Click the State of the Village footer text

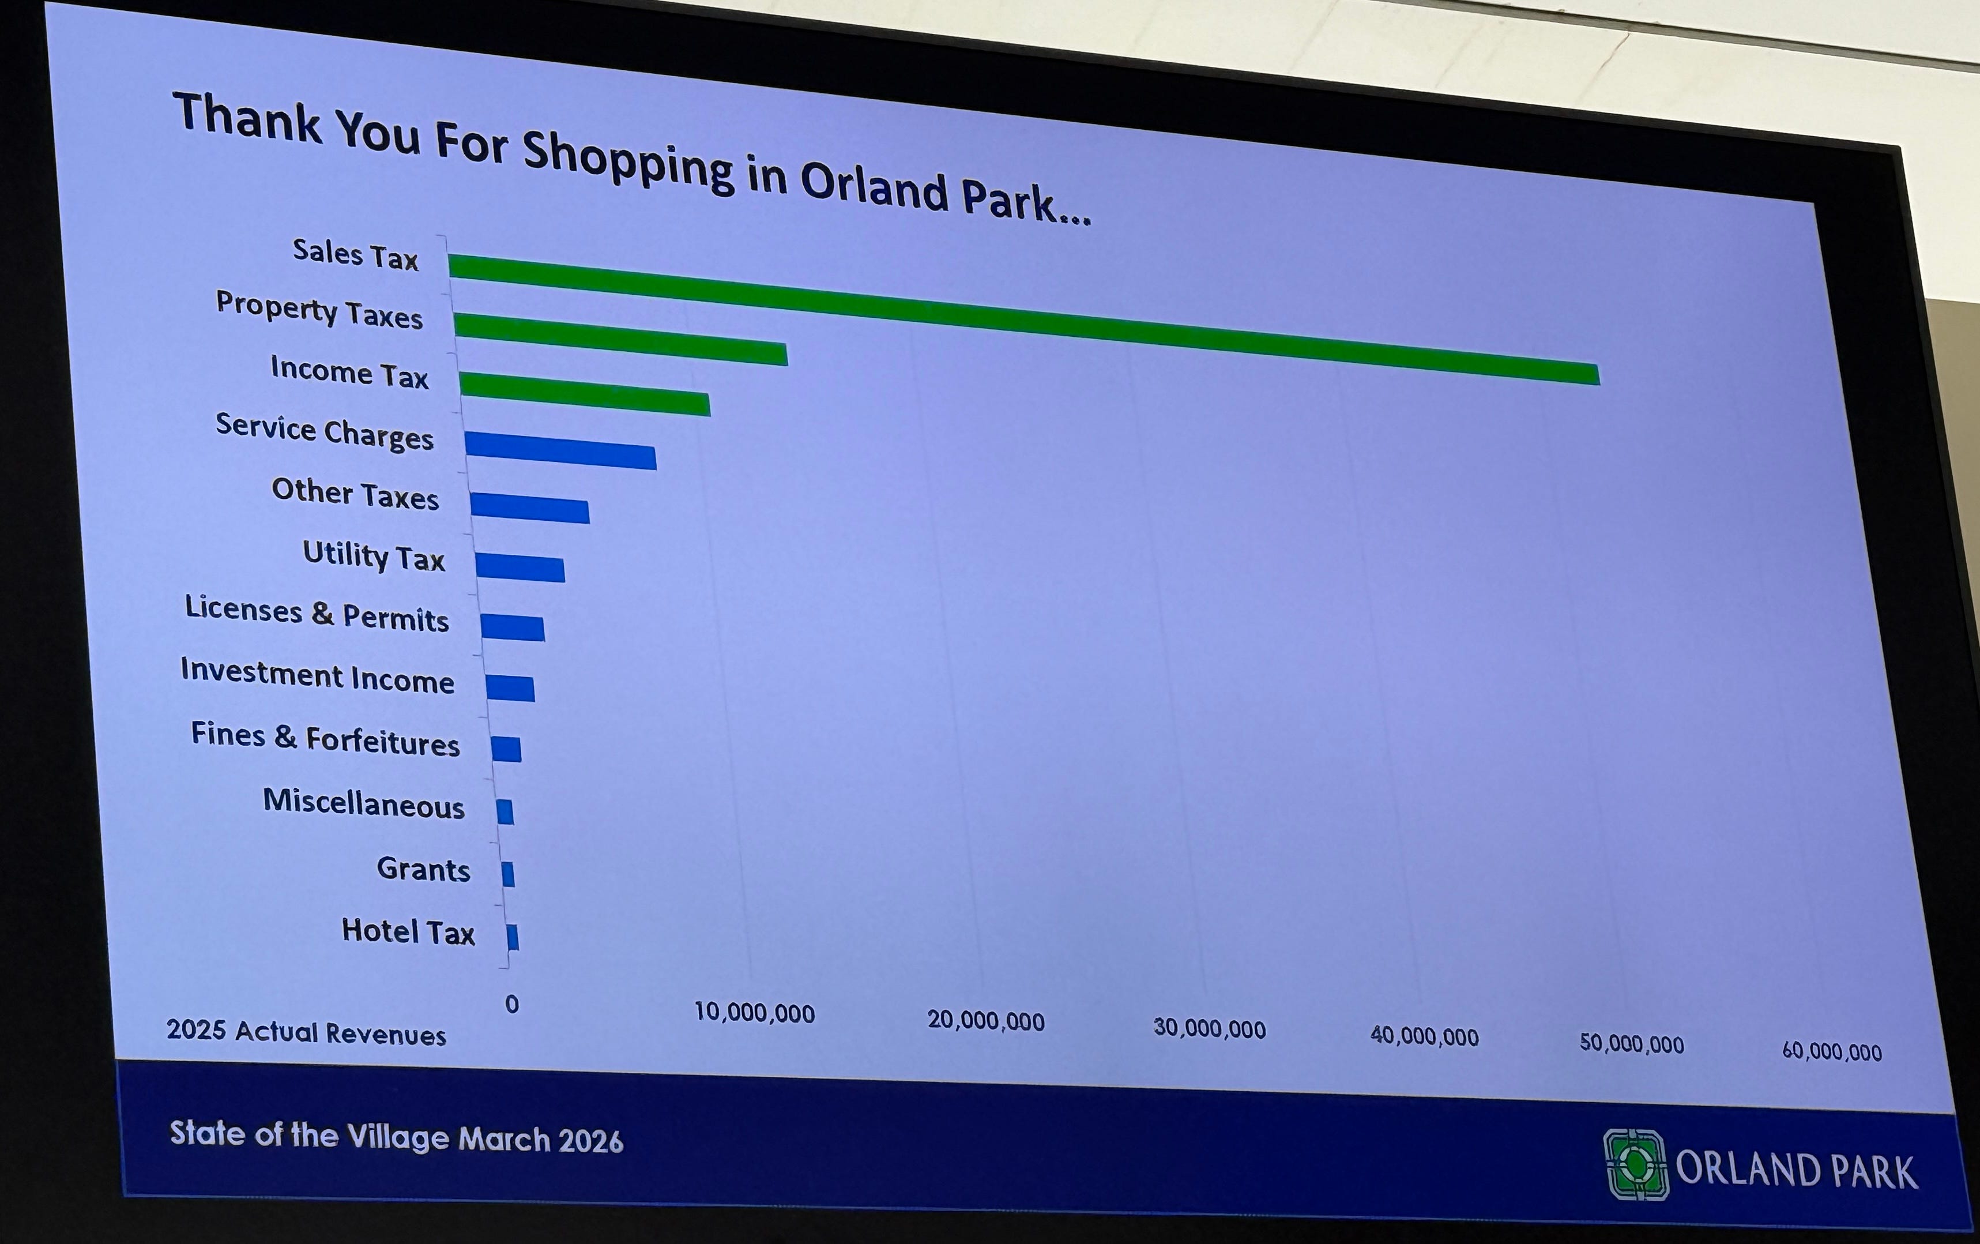point(396,1138)
